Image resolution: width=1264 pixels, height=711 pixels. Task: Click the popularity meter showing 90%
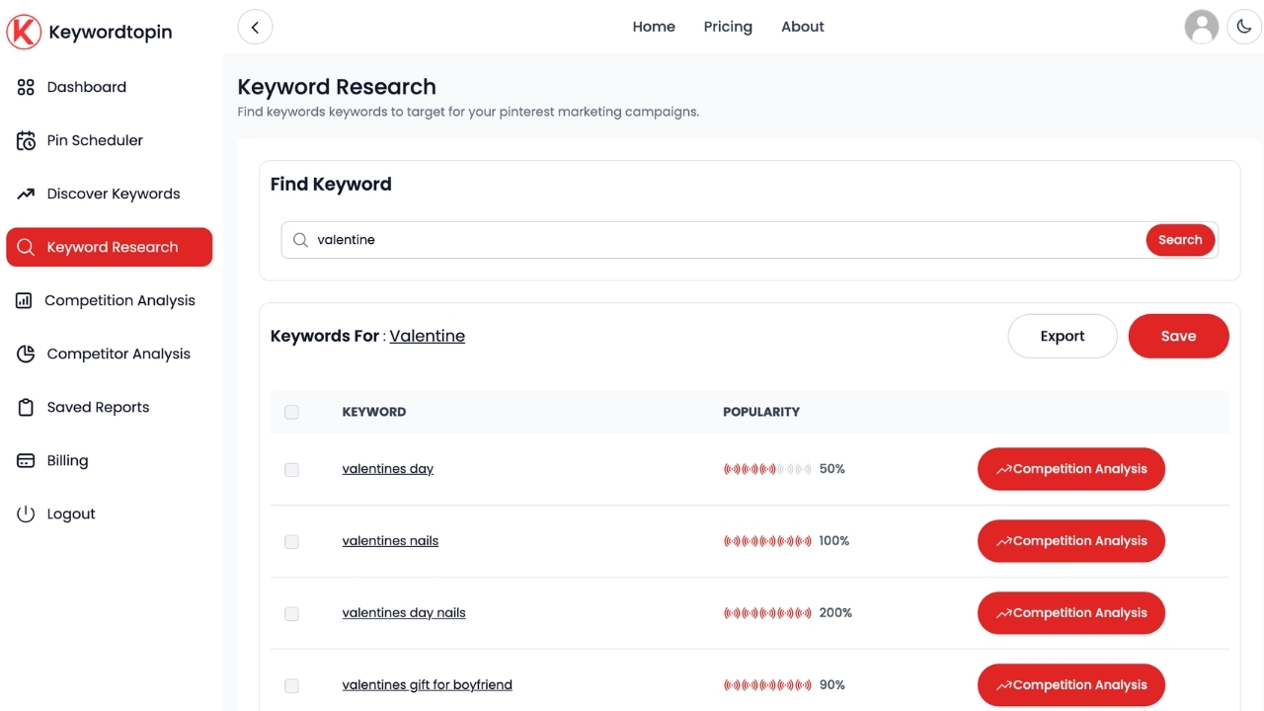767,685
